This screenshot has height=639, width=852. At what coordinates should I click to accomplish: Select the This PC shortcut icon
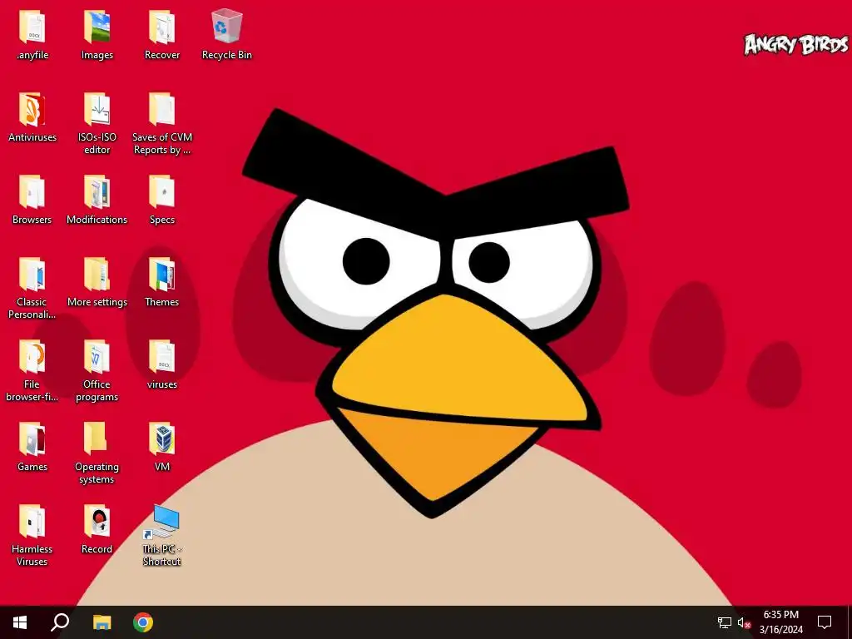(161, 523)
